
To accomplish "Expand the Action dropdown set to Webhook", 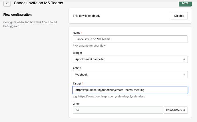I will coord(130,75).
